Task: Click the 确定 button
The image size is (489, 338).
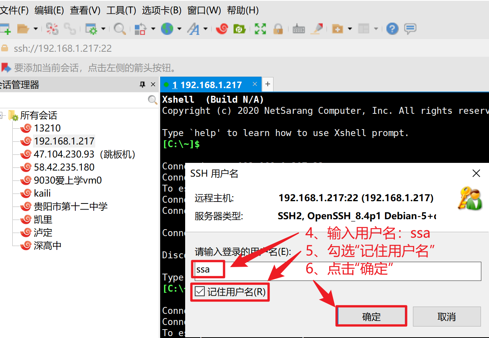Action: 371,317
